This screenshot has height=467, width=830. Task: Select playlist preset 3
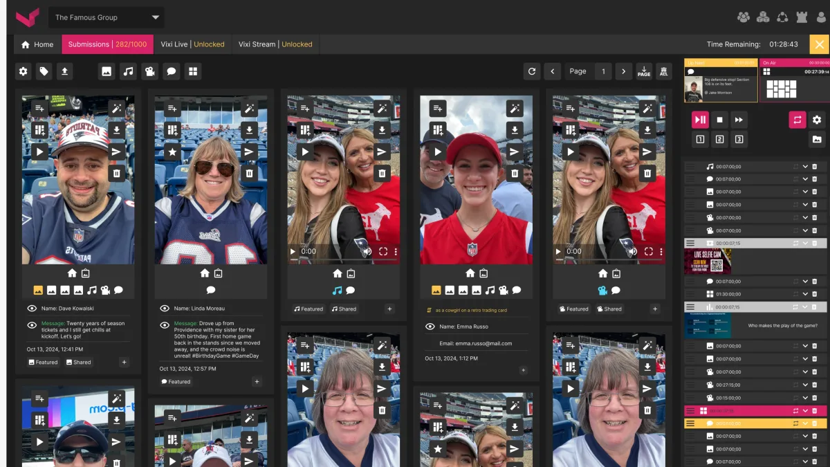[x=739, y=140]
